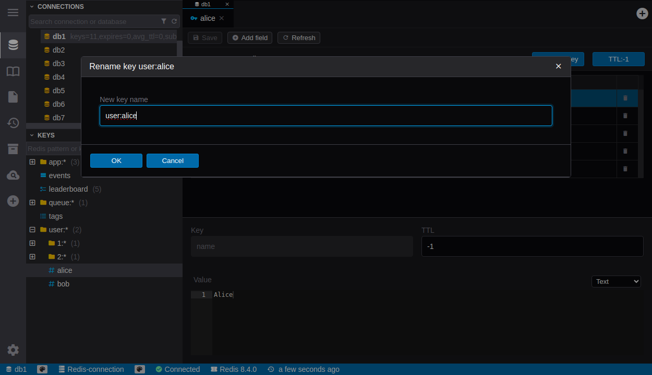Collapse the user:* key folder
This screenshot has width=652, height=375.
32,230
